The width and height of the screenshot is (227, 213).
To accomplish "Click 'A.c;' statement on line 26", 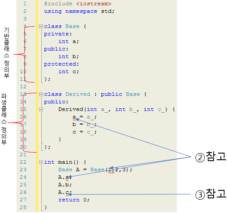I will 65,192.
